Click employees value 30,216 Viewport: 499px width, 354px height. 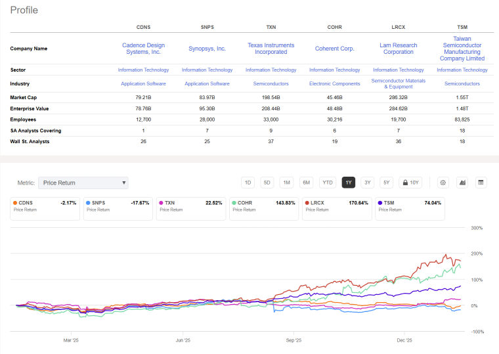334,120
